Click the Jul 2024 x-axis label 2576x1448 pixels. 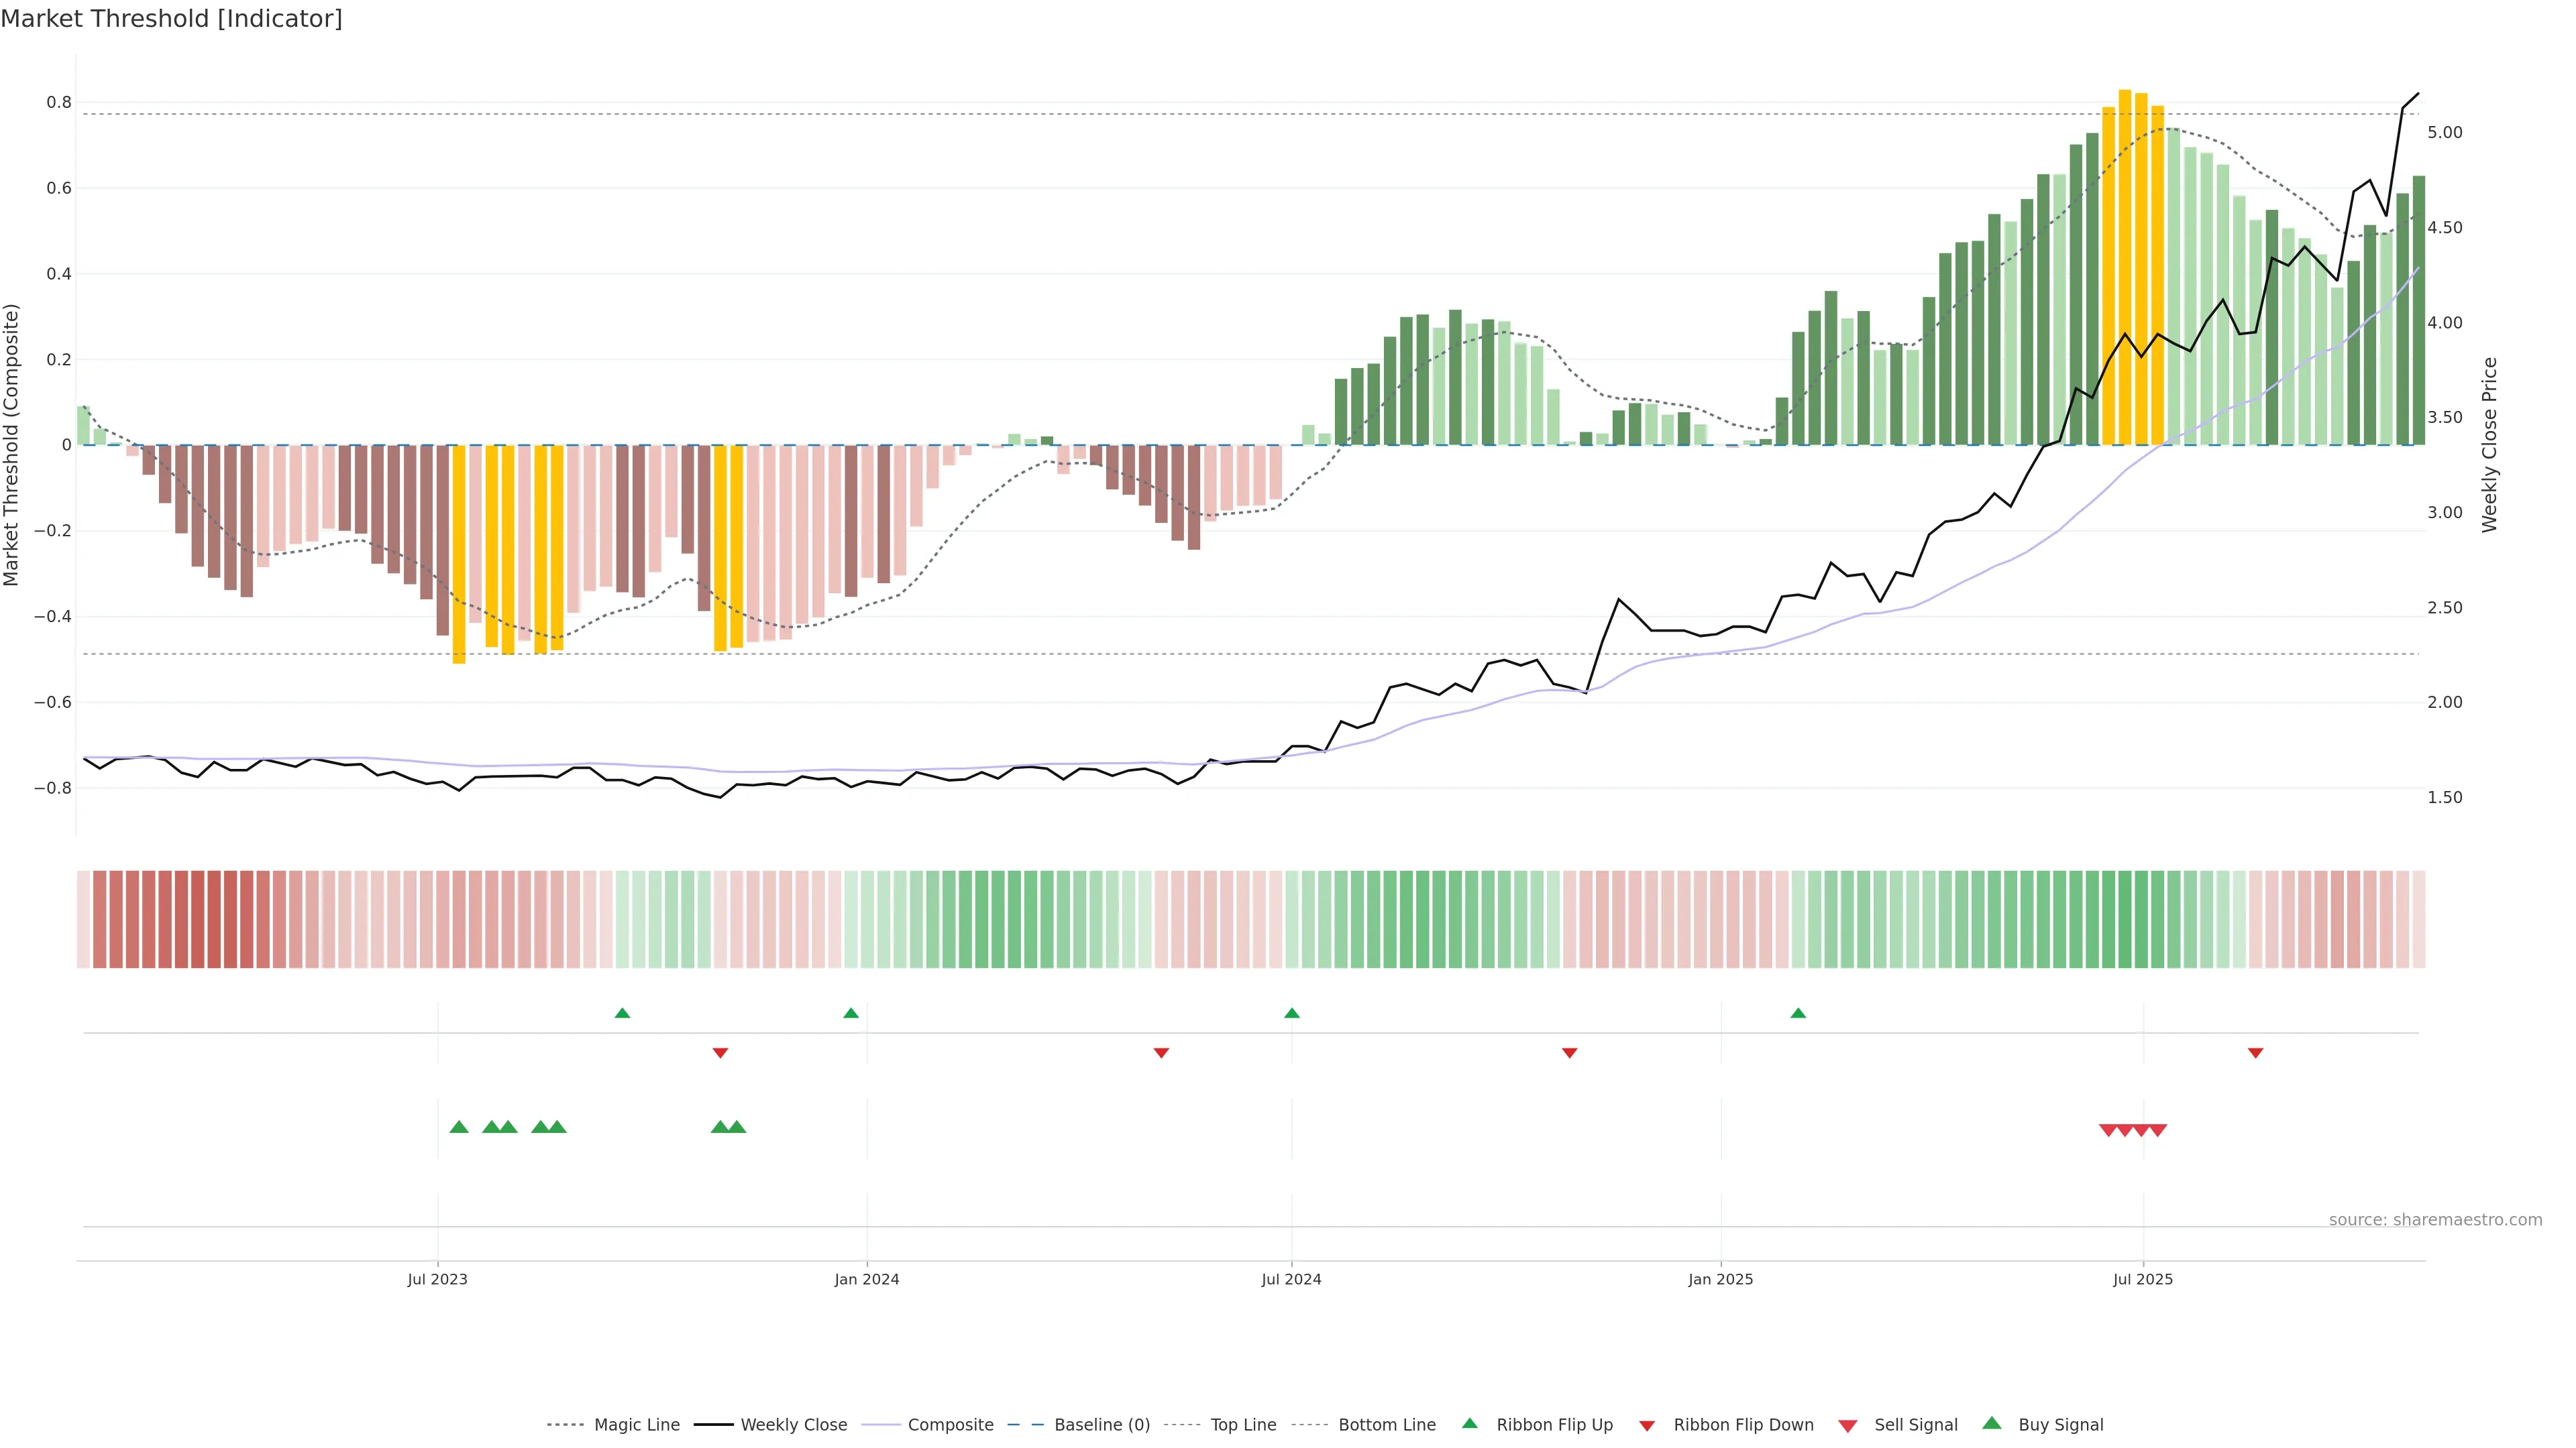[1291, 1279]
